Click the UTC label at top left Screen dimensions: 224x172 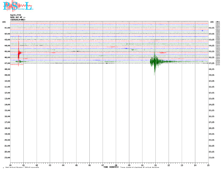4,22
